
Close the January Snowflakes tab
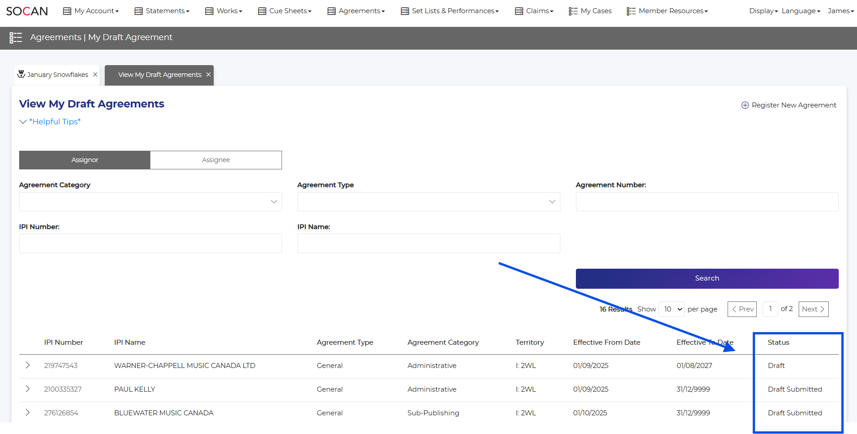pyautogui.click(x=95, y=75)
